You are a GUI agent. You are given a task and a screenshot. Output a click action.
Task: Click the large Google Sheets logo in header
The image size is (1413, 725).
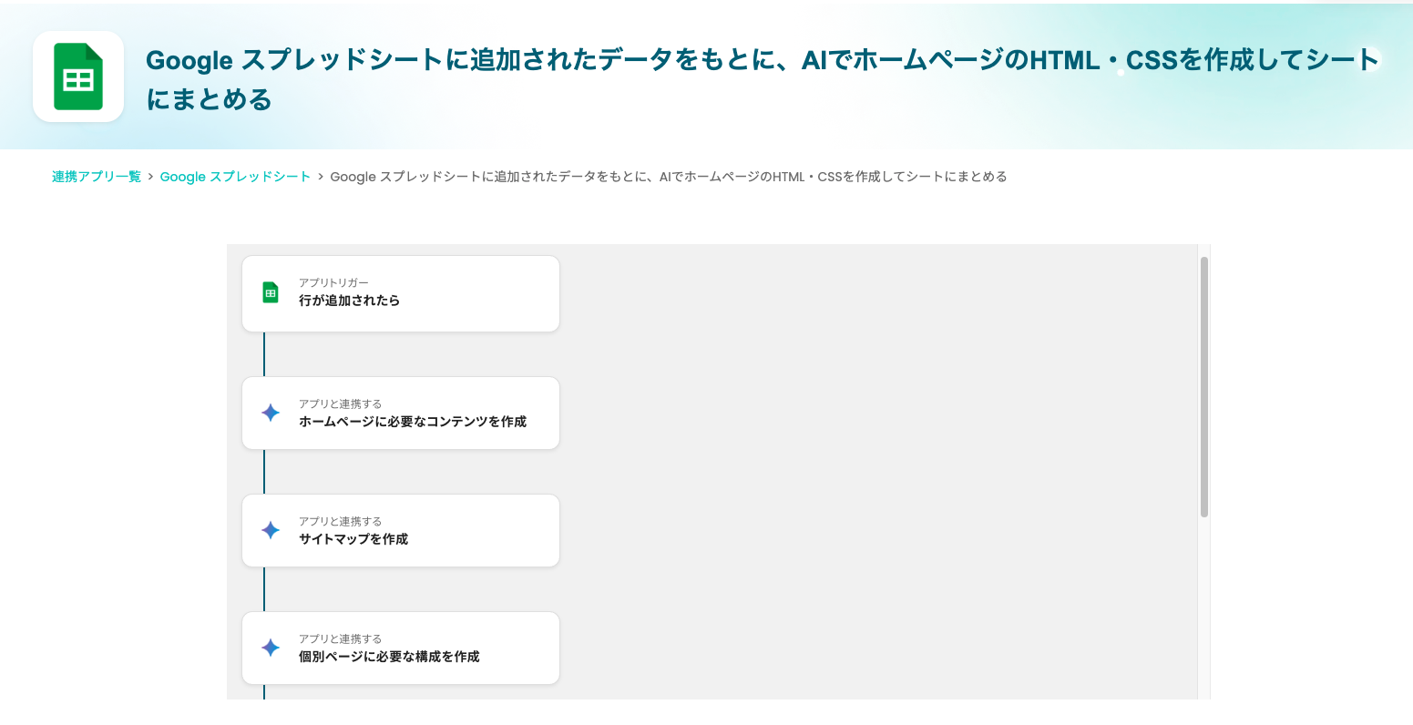click(x=78, y=77)
